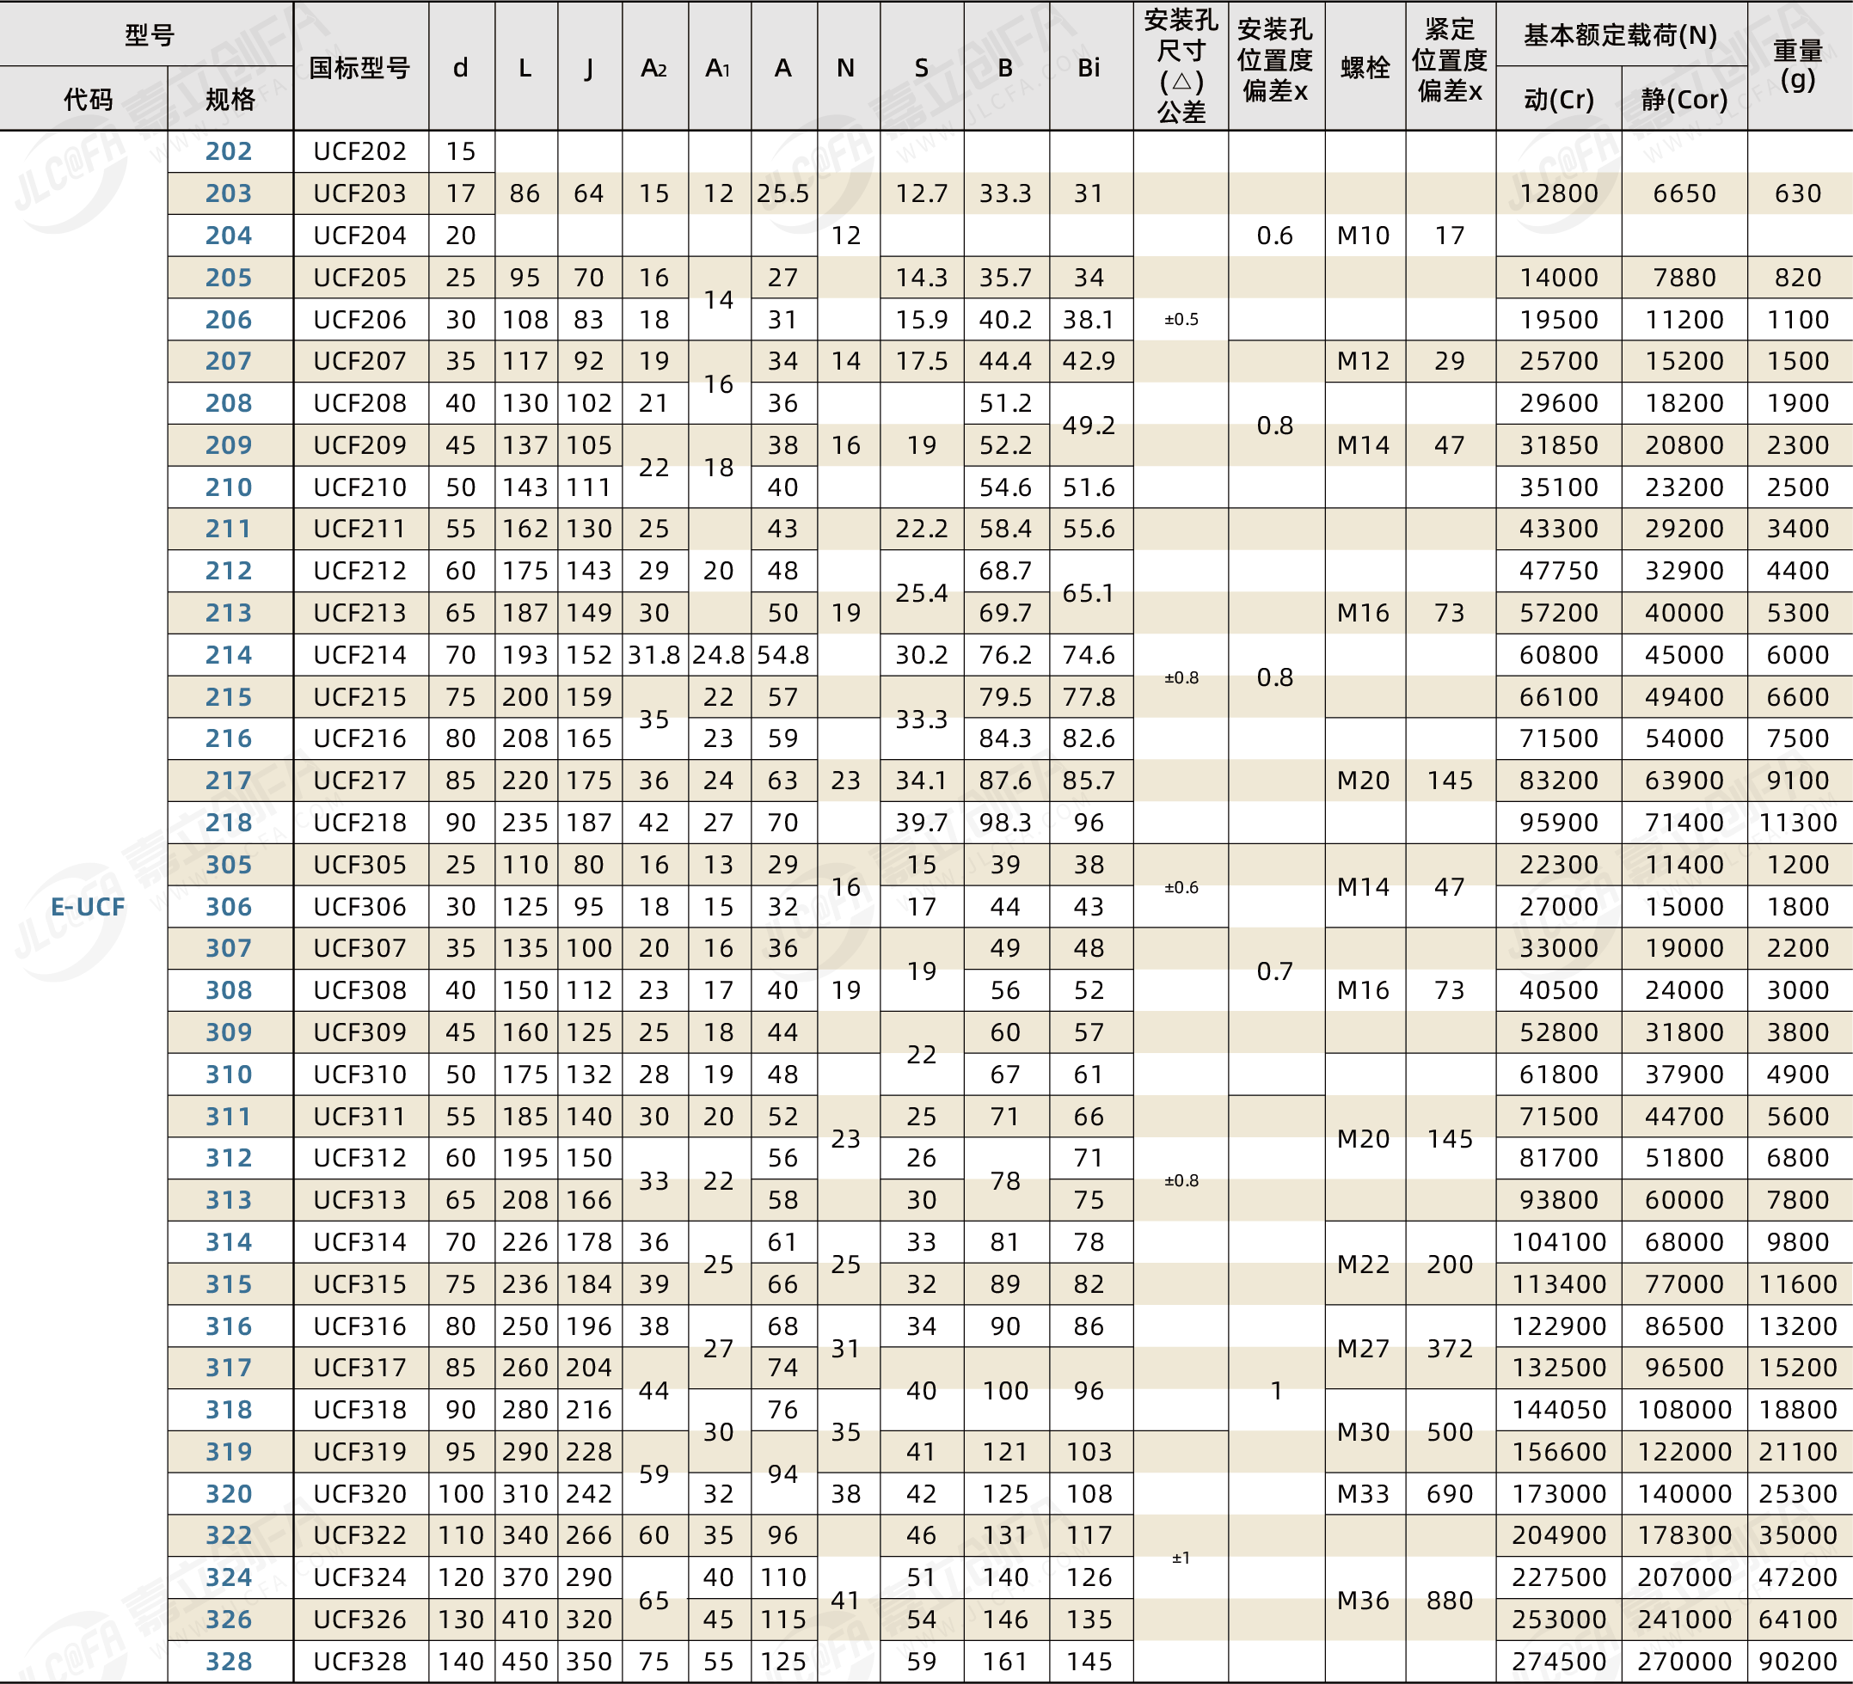Click dynamic load value 144050

(x=1559, y=1409)
